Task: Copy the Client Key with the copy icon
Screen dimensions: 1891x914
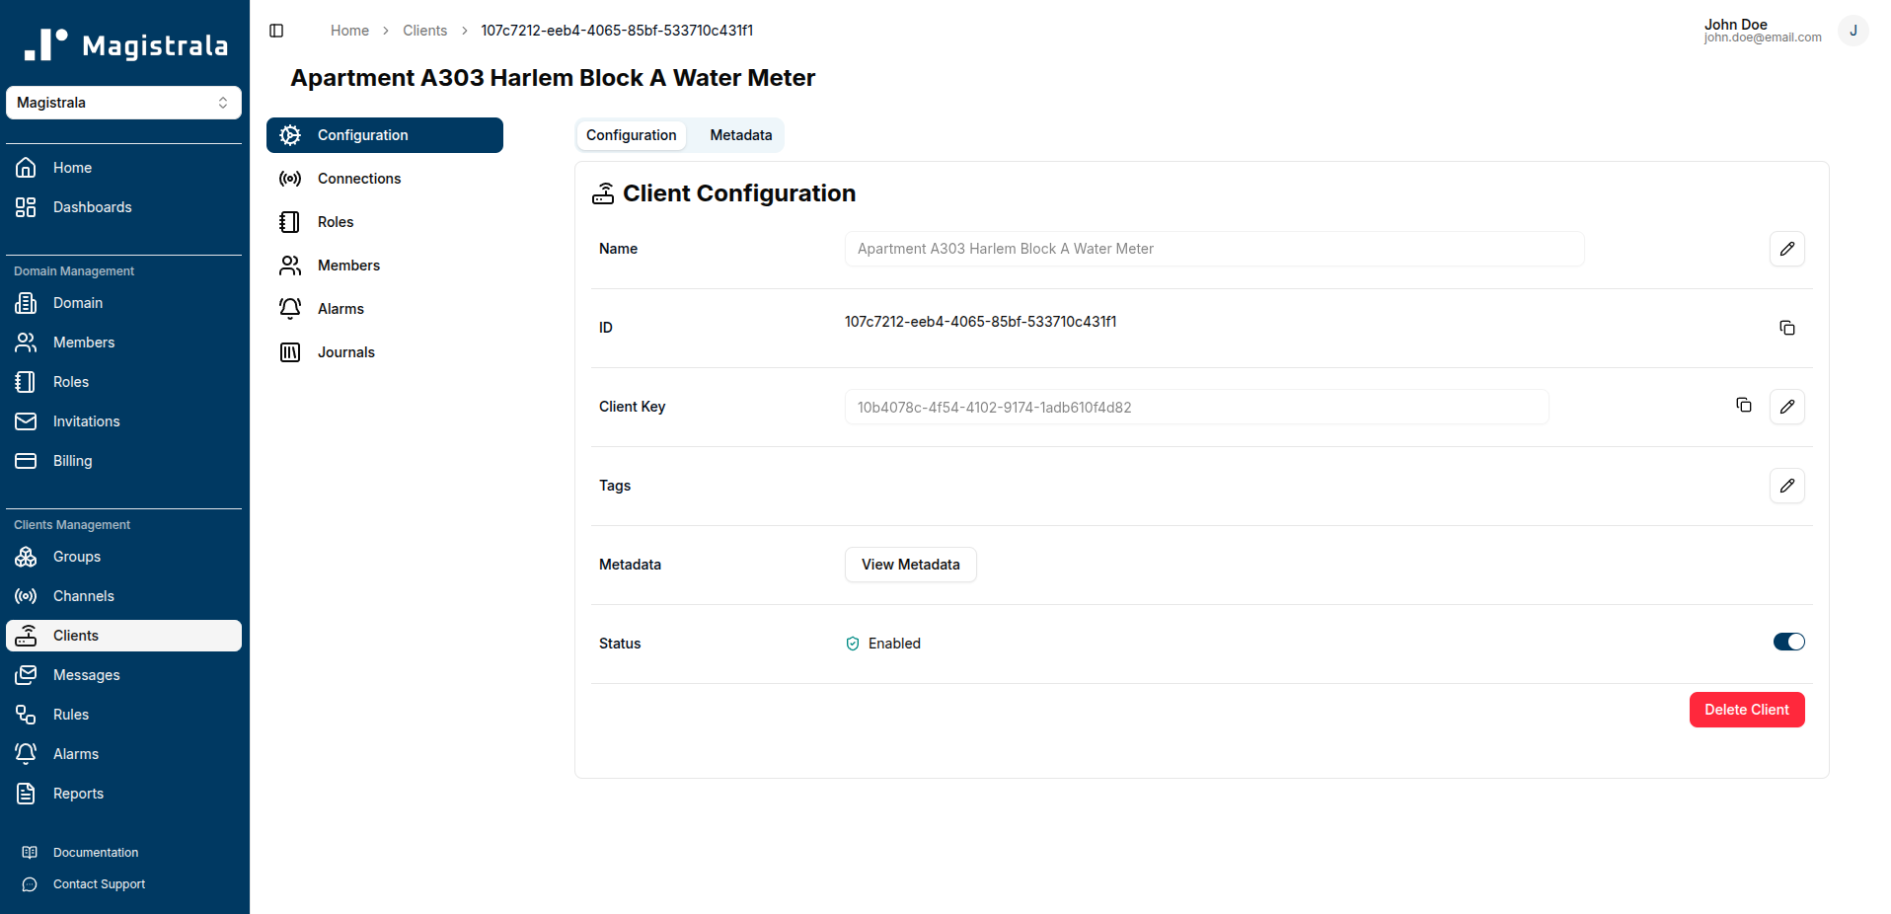Action: 1744,405
